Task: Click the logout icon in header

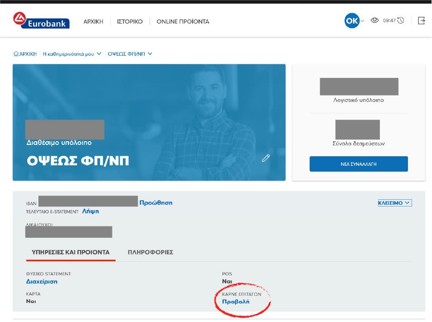Action: coord(422,20)
